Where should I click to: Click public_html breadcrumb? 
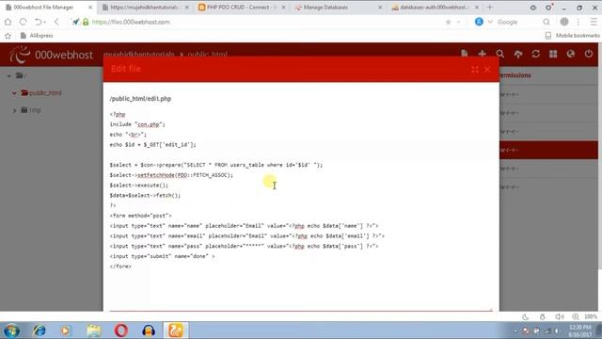207,55
